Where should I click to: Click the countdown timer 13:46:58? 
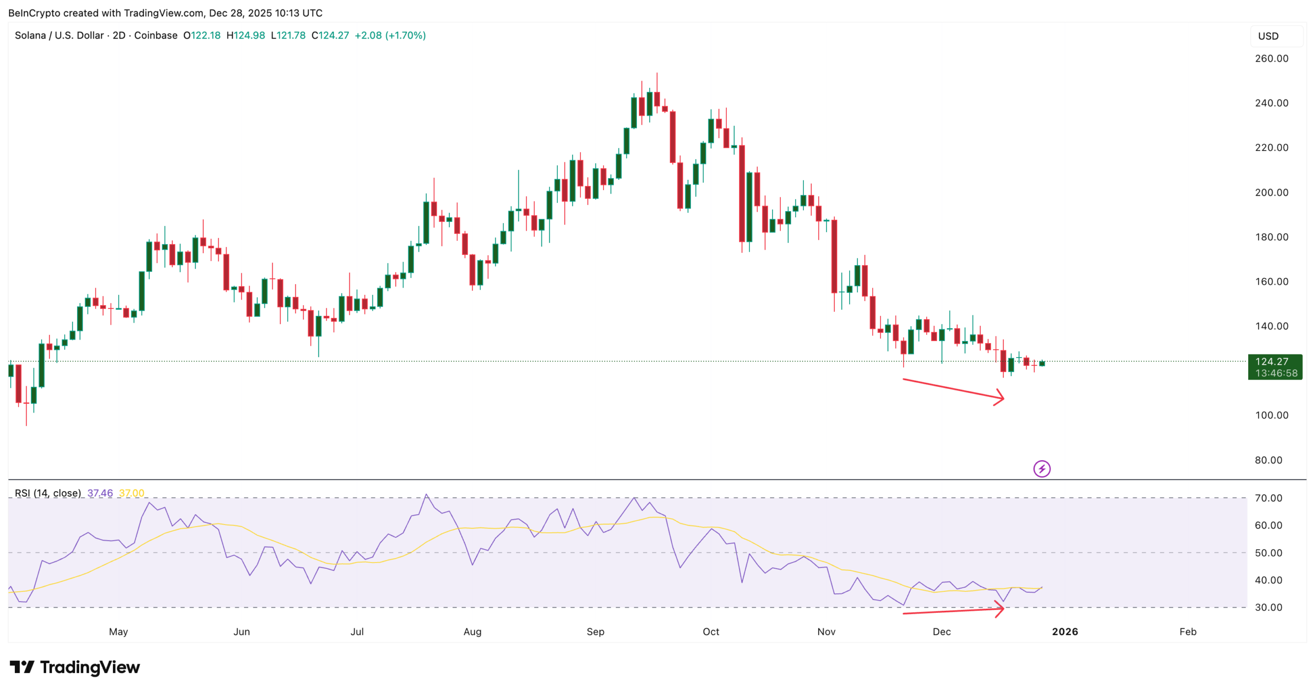(1276, 373)
